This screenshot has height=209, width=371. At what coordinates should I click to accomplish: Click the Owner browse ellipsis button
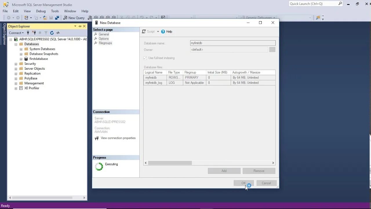pos(272,50)
